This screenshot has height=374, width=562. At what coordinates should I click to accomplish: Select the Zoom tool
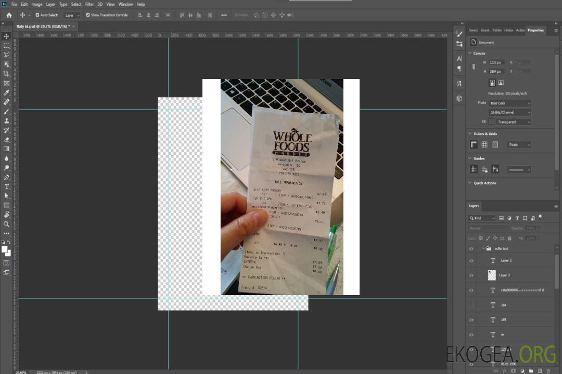coord(7,224)
